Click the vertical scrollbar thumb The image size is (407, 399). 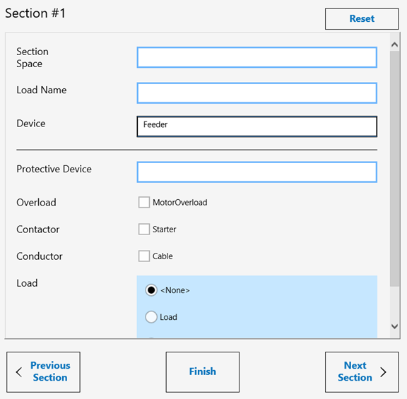[x=394, y=169]
